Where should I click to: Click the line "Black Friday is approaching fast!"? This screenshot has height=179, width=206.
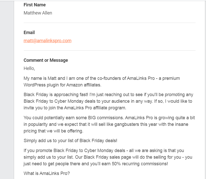click(108, 95)
